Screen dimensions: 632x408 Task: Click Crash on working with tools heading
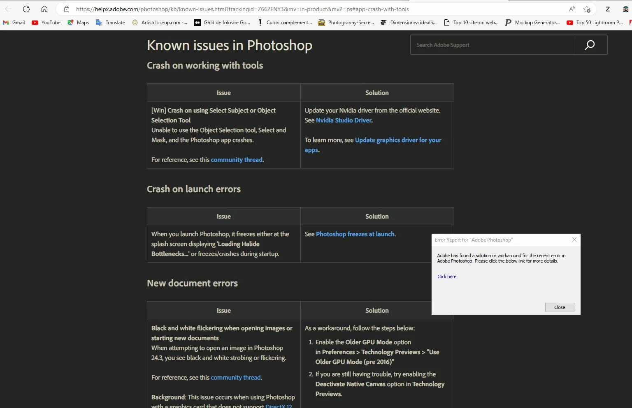(205, 65)
